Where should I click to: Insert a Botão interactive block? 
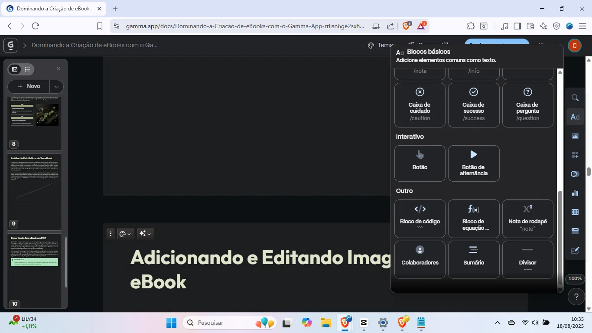(x=420, y=163)
